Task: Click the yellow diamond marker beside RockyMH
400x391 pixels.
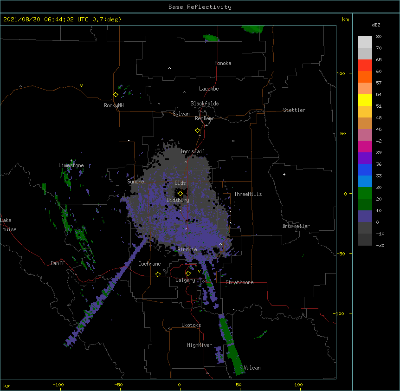Action: coord(116,94)
